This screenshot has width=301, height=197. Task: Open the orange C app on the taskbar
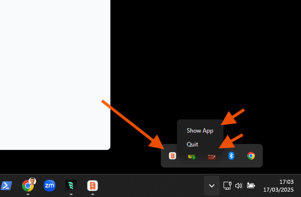click(93, 186)
